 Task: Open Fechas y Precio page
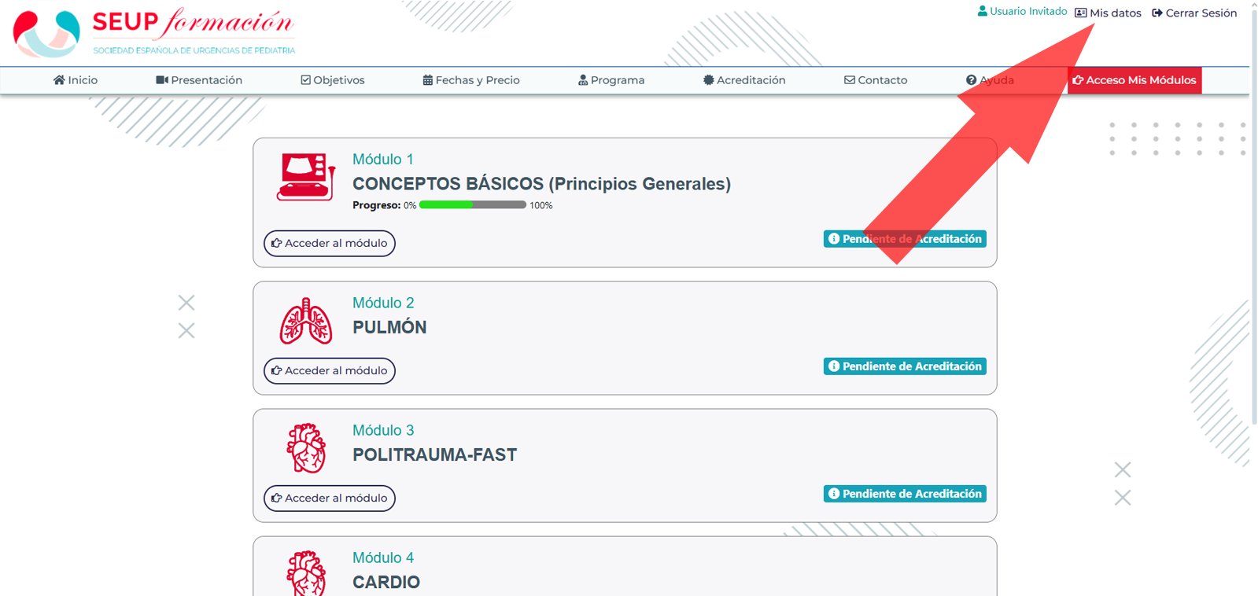click(471, 80)
